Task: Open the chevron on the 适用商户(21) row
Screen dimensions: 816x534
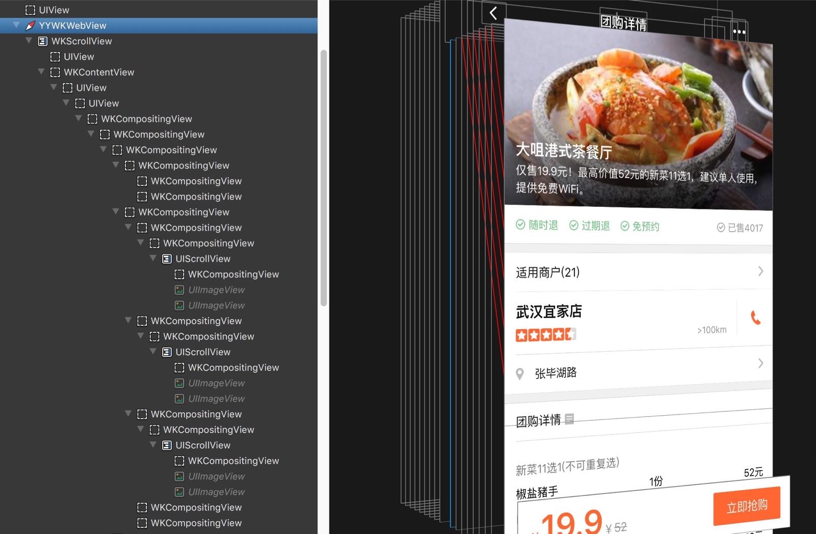Action: tap(760, 271)
